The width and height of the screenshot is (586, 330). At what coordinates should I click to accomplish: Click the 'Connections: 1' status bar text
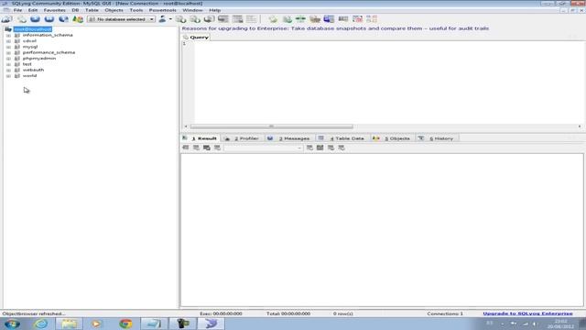(445, 313)
